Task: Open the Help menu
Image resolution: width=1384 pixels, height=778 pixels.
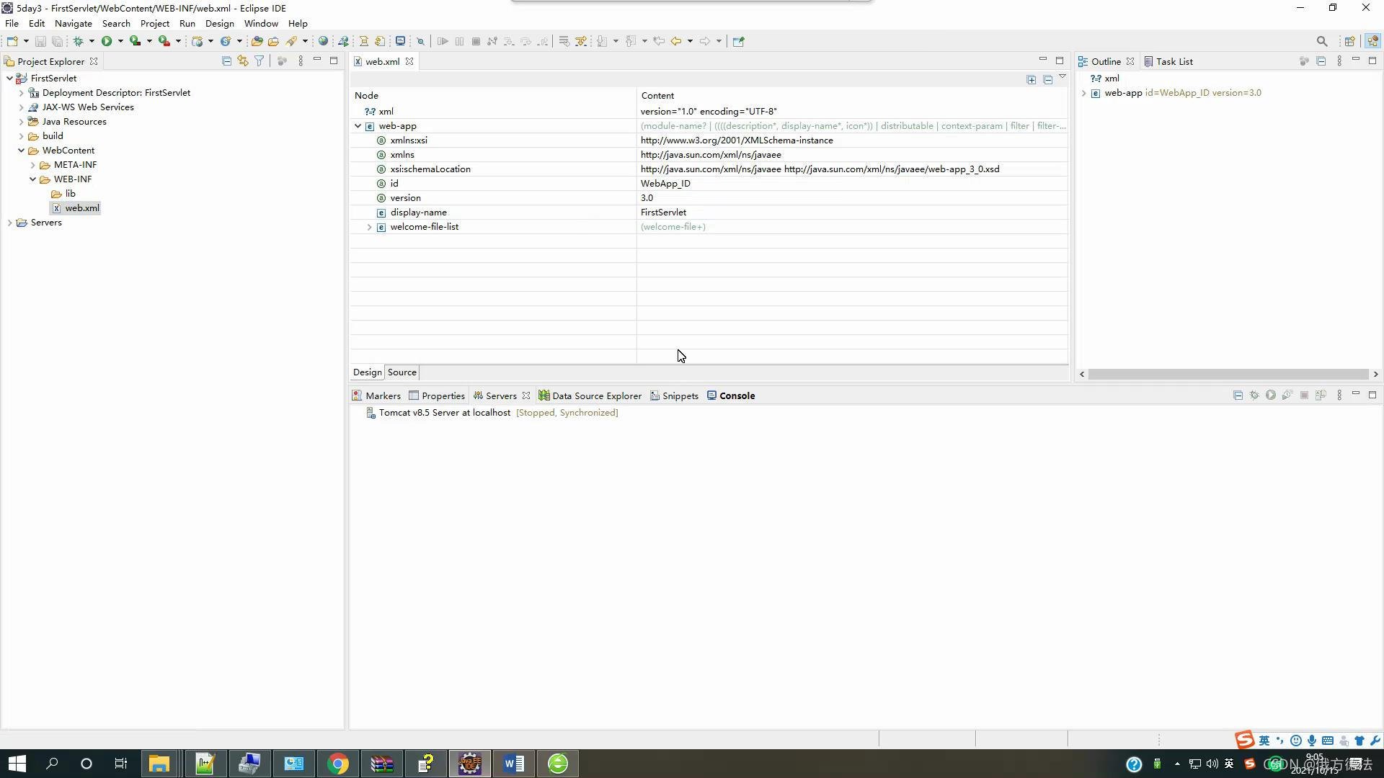Action: click(x=298, y=23)
